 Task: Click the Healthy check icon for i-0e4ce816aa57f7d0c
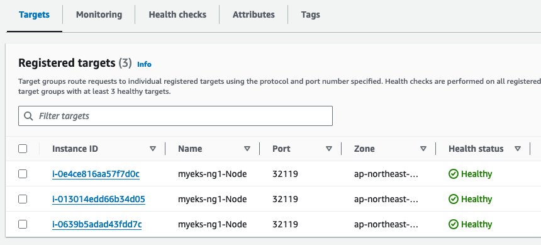tap(454, 174)
